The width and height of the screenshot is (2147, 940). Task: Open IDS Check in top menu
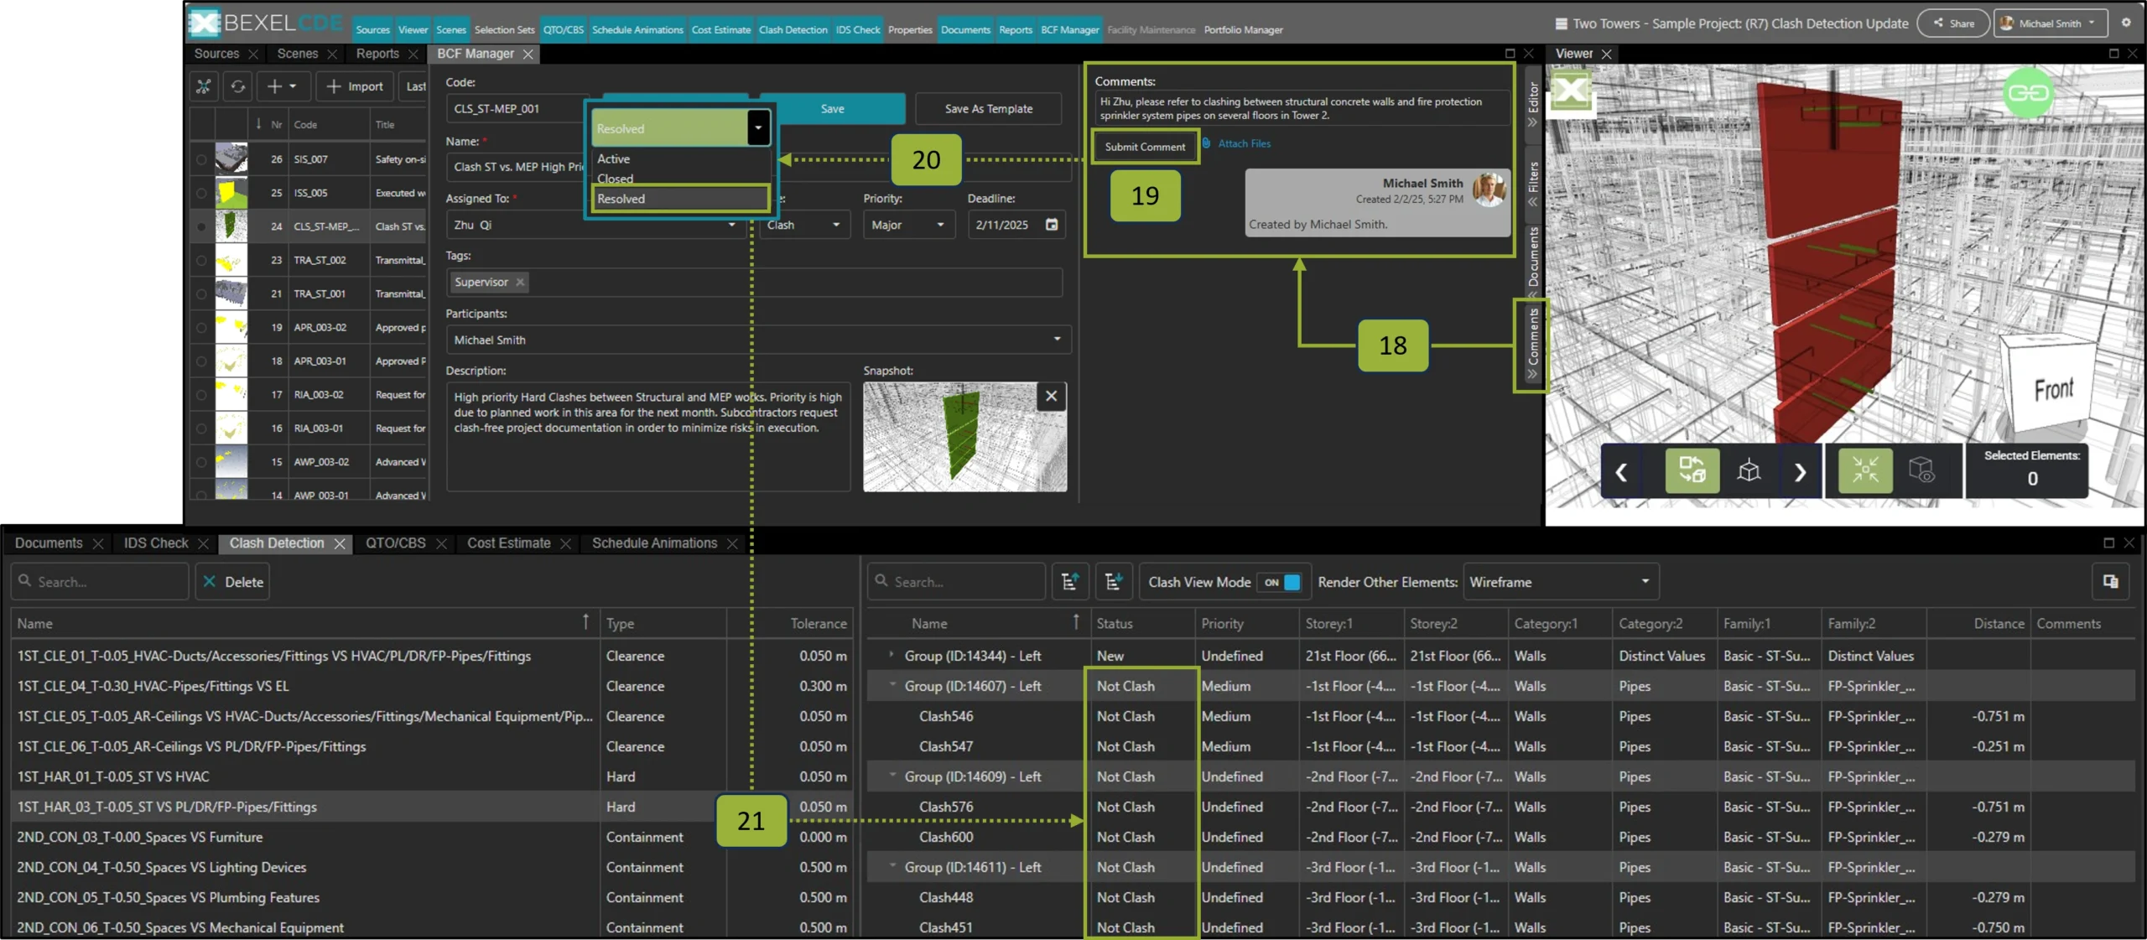[857, 29]
